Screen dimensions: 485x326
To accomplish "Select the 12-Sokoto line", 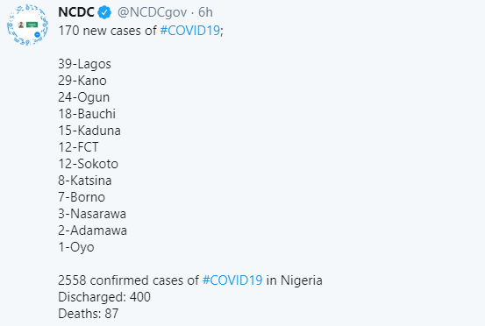I will coord(89,164).
